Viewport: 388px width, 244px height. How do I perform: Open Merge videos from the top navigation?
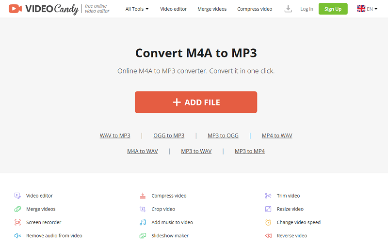click(x=212, y=9)
